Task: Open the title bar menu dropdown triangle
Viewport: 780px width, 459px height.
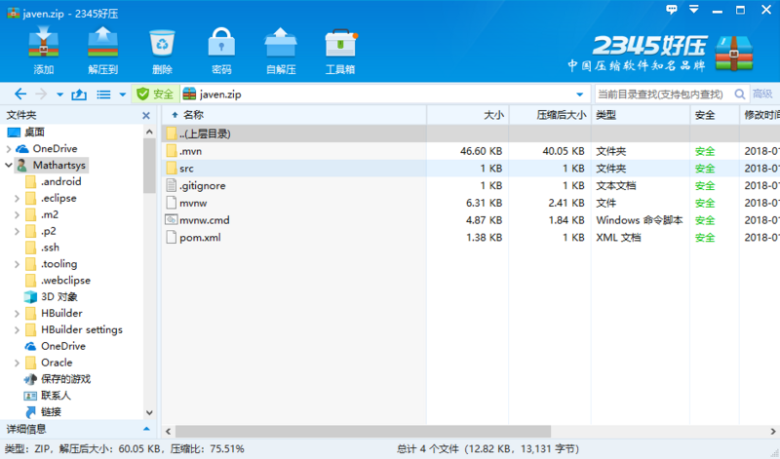Action: tap(694, 9)
